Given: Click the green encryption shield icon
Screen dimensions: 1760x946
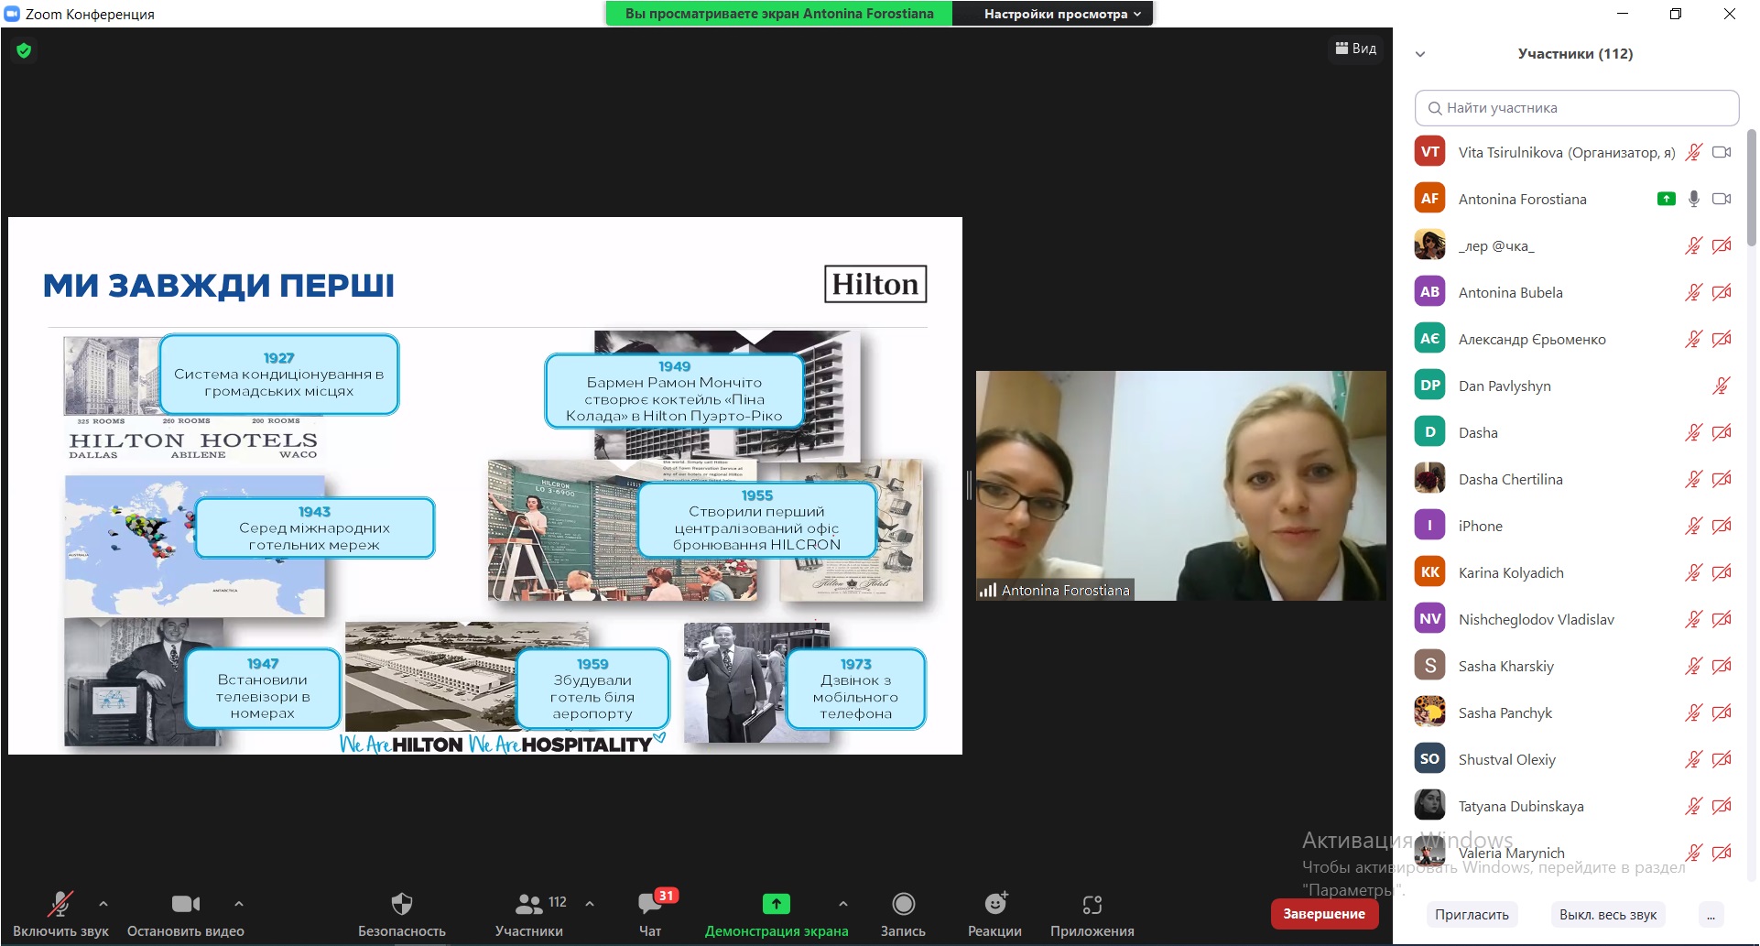Looking at the screenshot, I should click(24, 50).
